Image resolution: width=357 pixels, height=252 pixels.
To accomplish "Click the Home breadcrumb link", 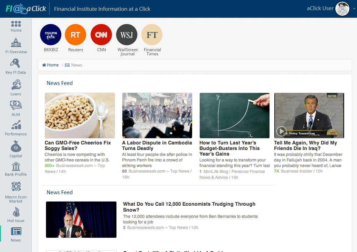I will pos(53,65).
